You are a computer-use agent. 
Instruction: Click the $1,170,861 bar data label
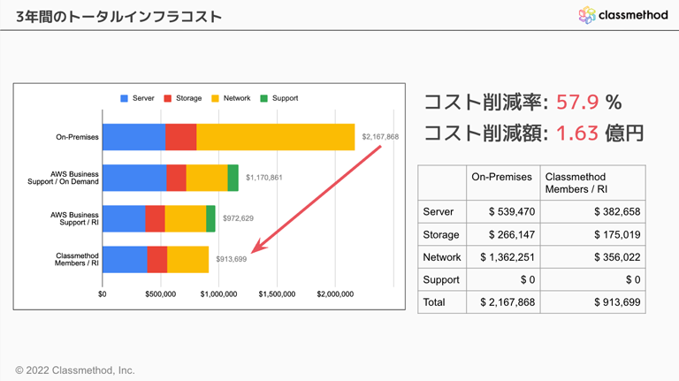(x=264, y=178)
